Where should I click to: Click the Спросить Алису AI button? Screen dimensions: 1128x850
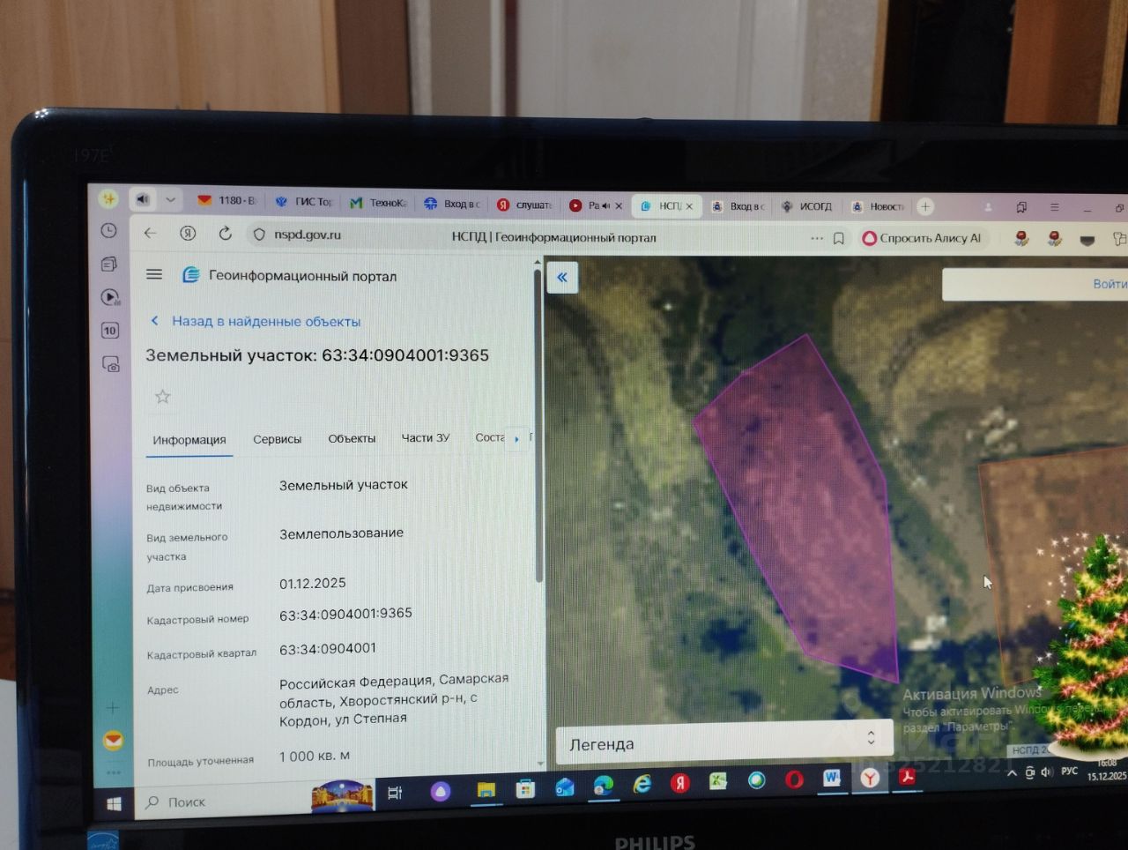(x=922, y=238)
